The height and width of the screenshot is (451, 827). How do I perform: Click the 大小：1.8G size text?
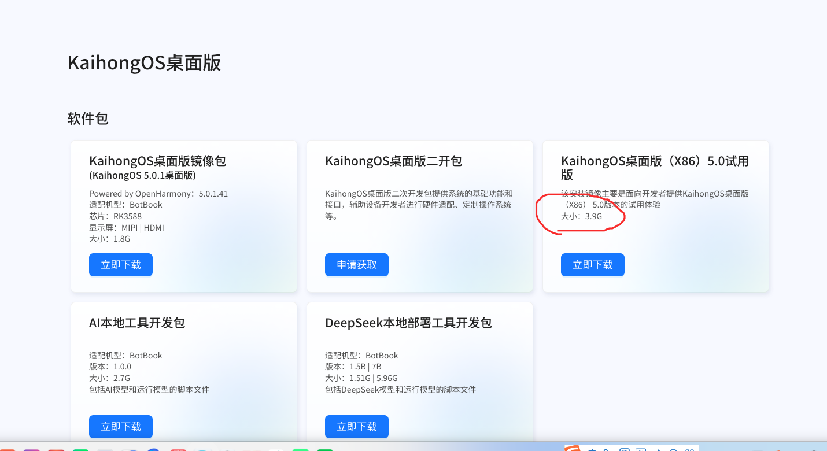click(x=110, y=239)
